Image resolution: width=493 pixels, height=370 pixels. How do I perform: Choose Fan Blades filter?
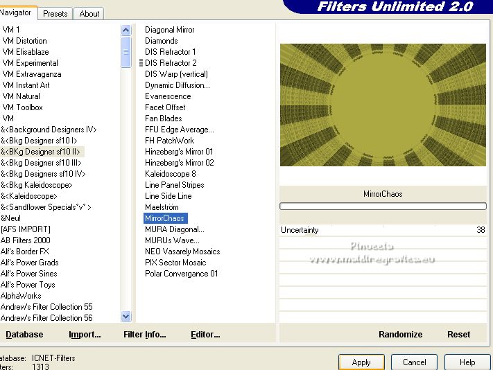163,118
